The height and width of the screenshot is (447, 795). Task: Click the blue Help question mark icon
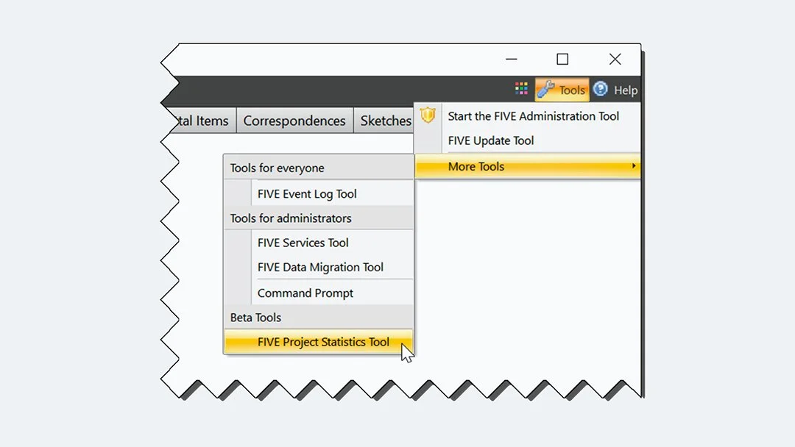[x=601, y=89]
